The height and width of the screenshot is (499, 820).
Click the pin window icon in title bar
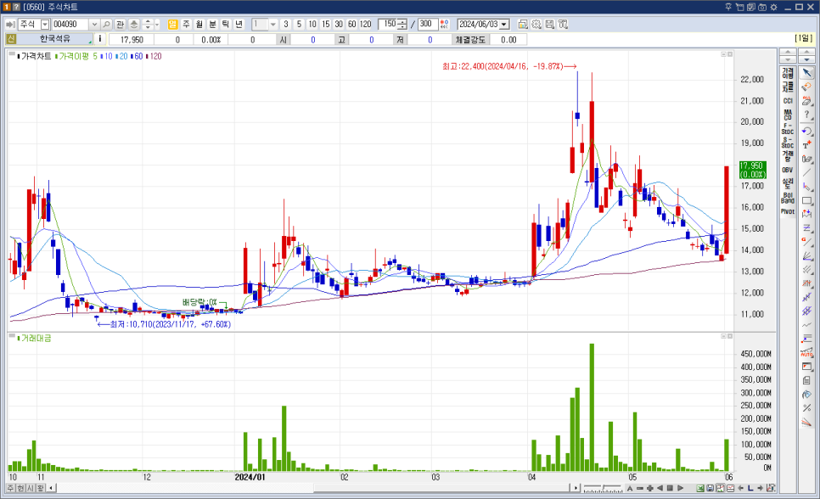tap(728, 7)
